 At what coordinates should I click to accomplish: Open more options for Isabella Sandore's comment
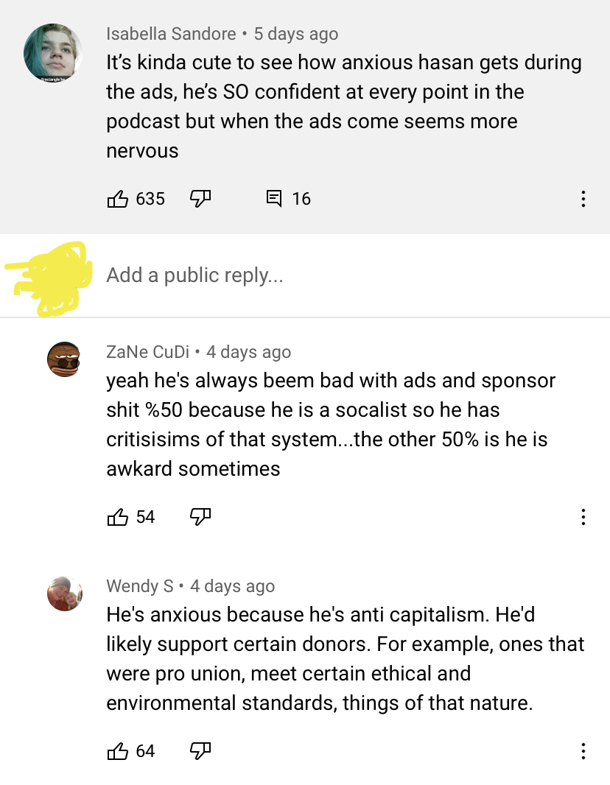[x=583, y=199]
